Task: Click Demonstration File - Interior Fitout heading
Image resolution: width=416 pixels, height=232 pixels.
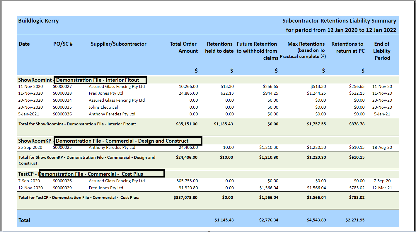Action: 98,80
